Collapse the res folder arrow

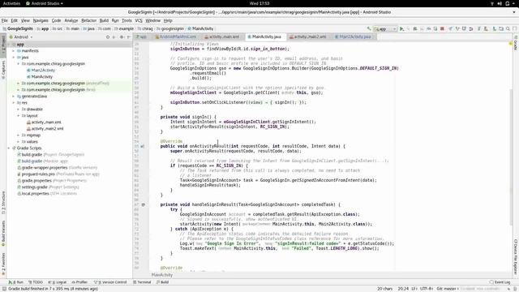tap(14, 103)
